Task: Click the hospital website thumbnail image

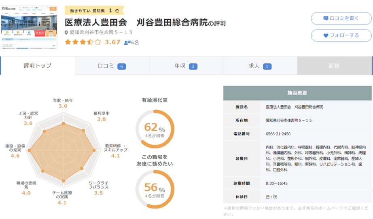Action: click(x=29, y=27)
